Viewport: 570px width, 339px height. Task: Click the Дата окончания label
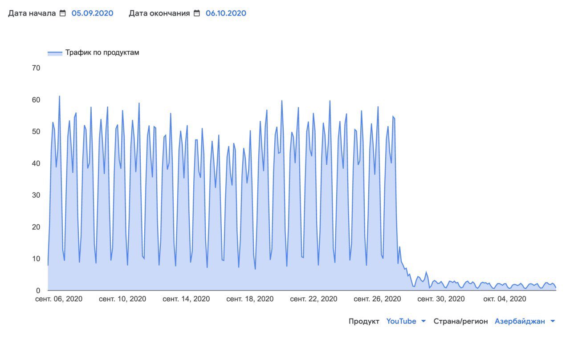(159, 13)
